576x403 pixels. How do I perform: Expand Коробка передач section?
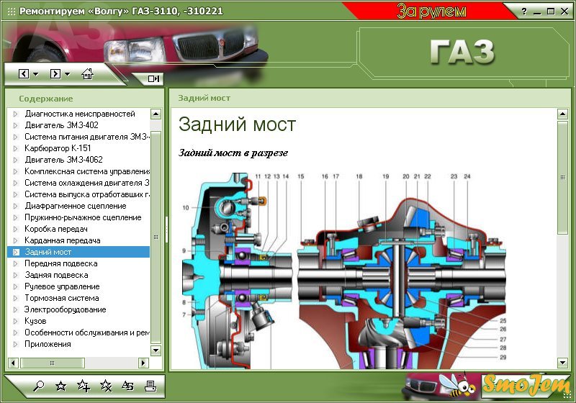(15, 229)
